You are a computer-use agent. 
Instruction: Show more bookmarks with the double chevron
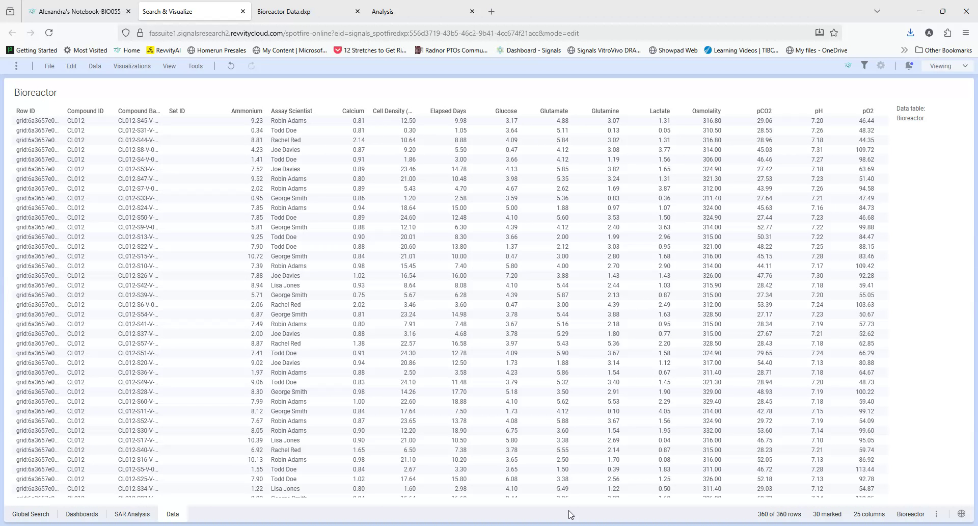(904, 50)
